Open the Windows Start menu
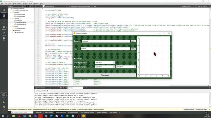The height and width of the screenshot is (118, 211). click(x=3, y=116)
